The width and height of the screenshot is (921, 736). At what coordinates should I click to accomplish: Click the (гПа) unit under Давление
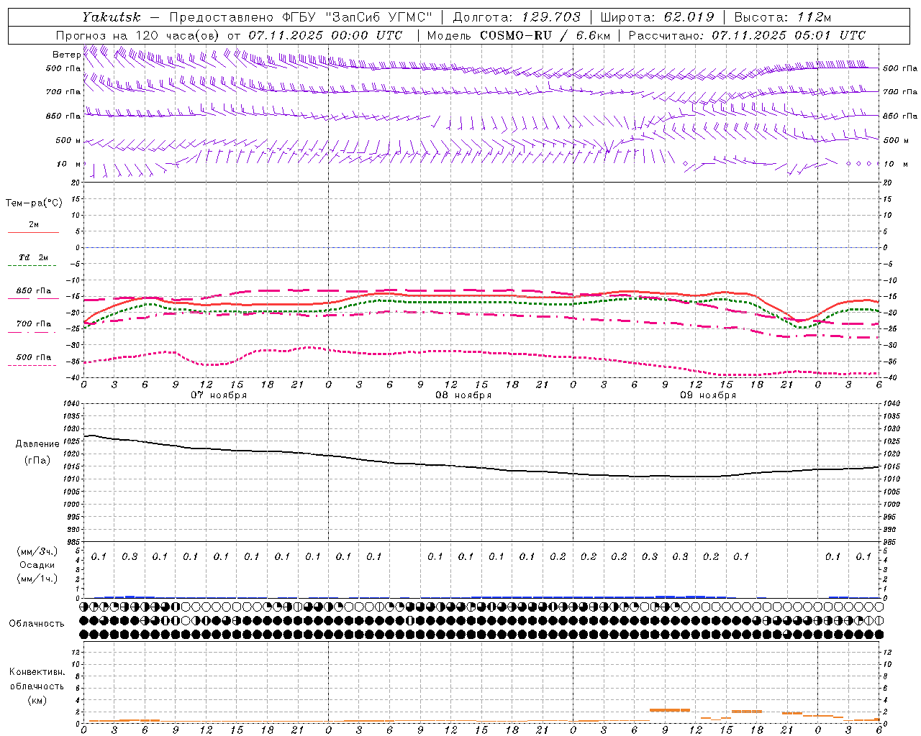point(37,460)
